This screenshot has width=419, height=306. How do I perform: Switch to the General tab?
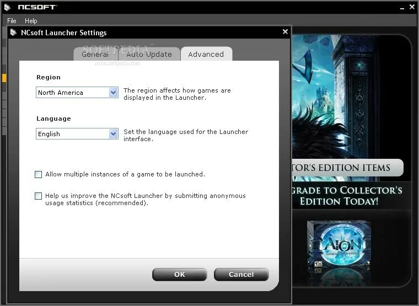[x=95, y=54]
